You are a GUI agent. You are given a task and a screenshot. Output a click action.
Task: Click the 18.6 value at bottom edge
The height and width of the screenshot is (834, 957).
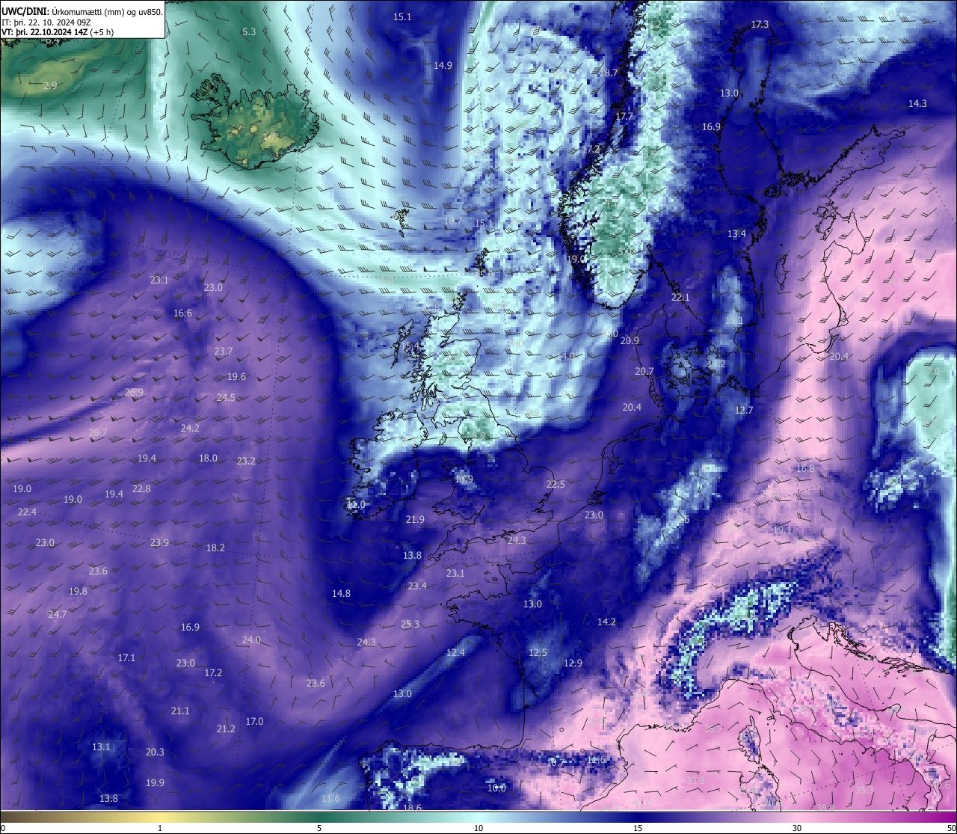click(x=412, y=808)
